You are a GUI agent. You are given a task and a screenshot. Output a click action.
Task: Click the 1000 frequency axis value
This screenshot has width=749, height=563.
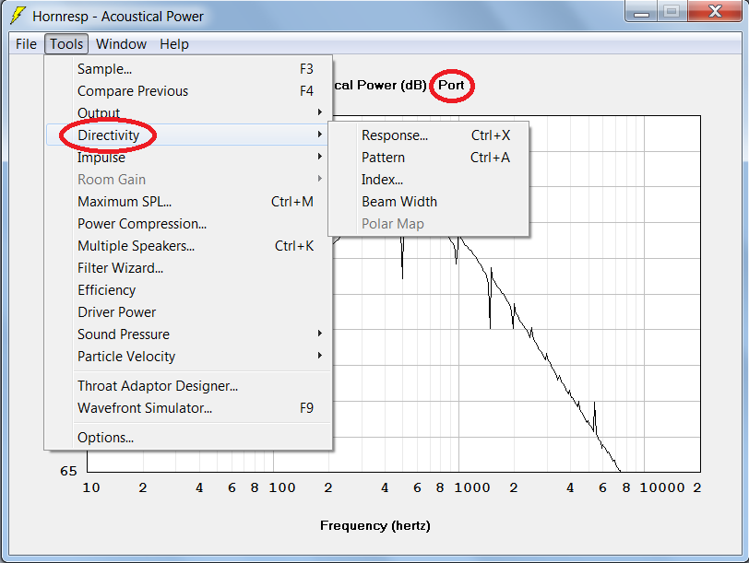tap(472, 487)
